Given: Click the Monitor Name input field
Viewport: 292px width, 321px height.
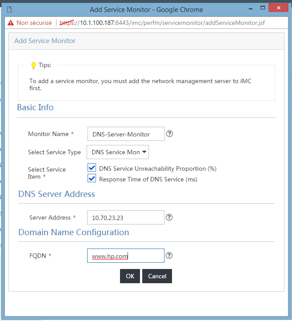Looking at the screenshot, I should 126,134.
